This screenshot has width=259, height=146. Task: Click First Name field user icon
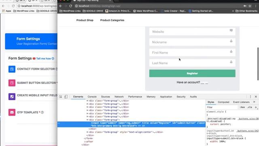point(231,52)
